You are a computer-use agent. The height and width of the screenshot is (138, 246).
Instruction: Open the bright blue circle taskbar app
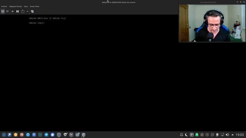coord(53,135)
